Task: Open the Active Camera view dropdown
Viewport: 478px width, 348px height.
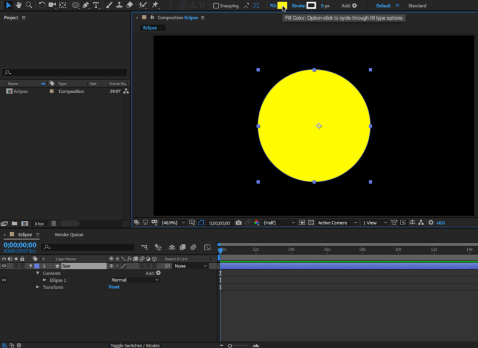Action: pyautogui.click(x=338, y=223)
